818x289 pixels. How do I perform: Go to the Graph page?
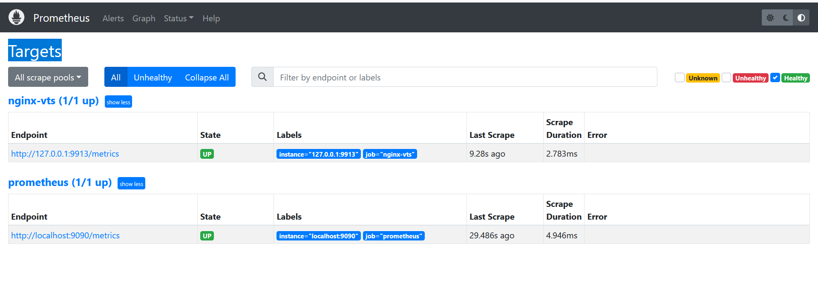[x=144, y=18]
